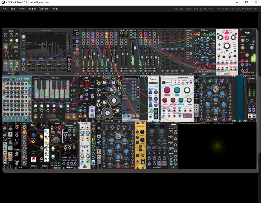Turn upper HIHAT Select knob
This screenshot has width=261, height=203.
[x=82, y=133]
